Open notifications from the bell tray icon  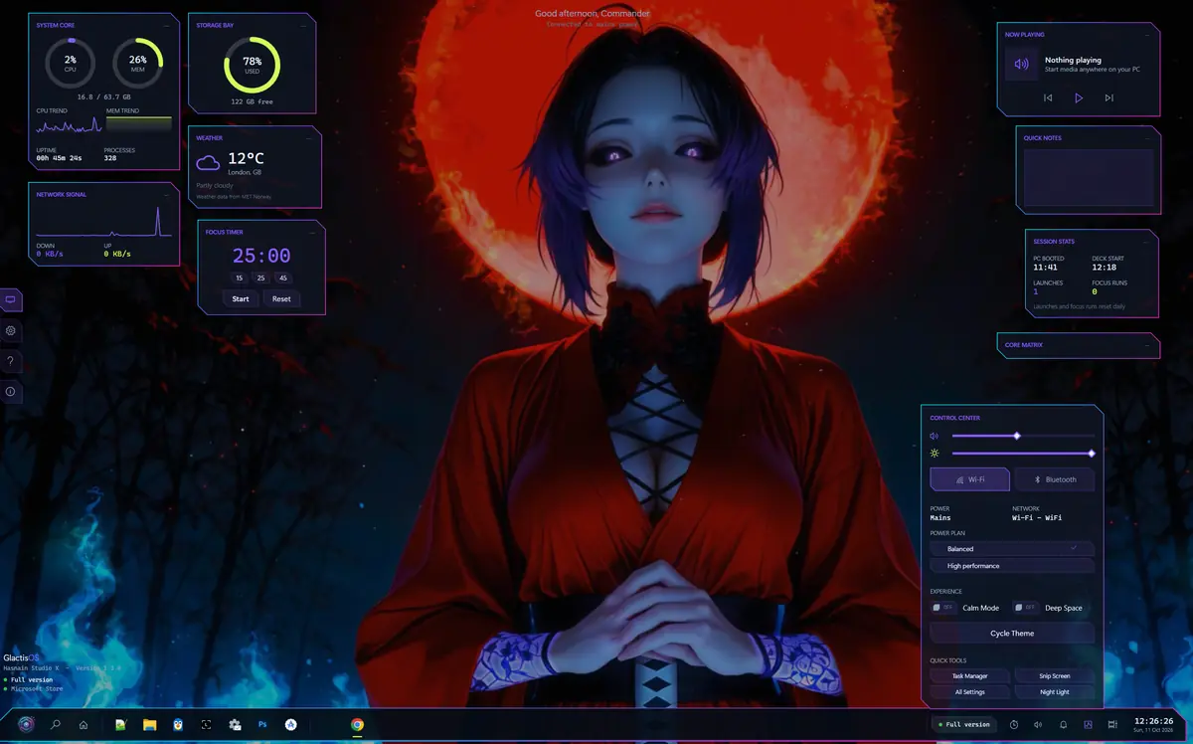[x=1063, y=724]
